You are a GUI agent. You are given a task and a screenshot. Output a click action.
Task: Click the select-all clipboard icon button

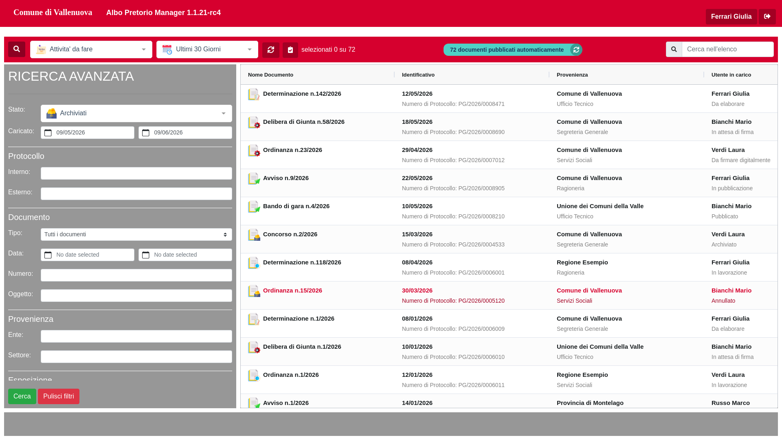point(290,50)
